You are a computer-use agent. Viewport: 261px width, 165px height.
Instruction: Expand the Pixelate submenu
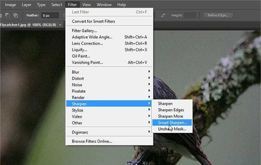109,91
